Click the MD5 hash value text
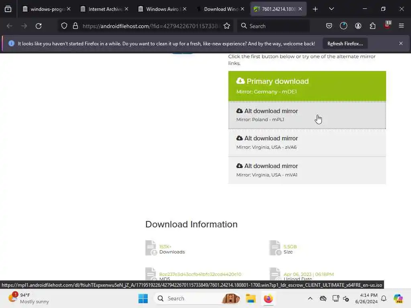 200,274
